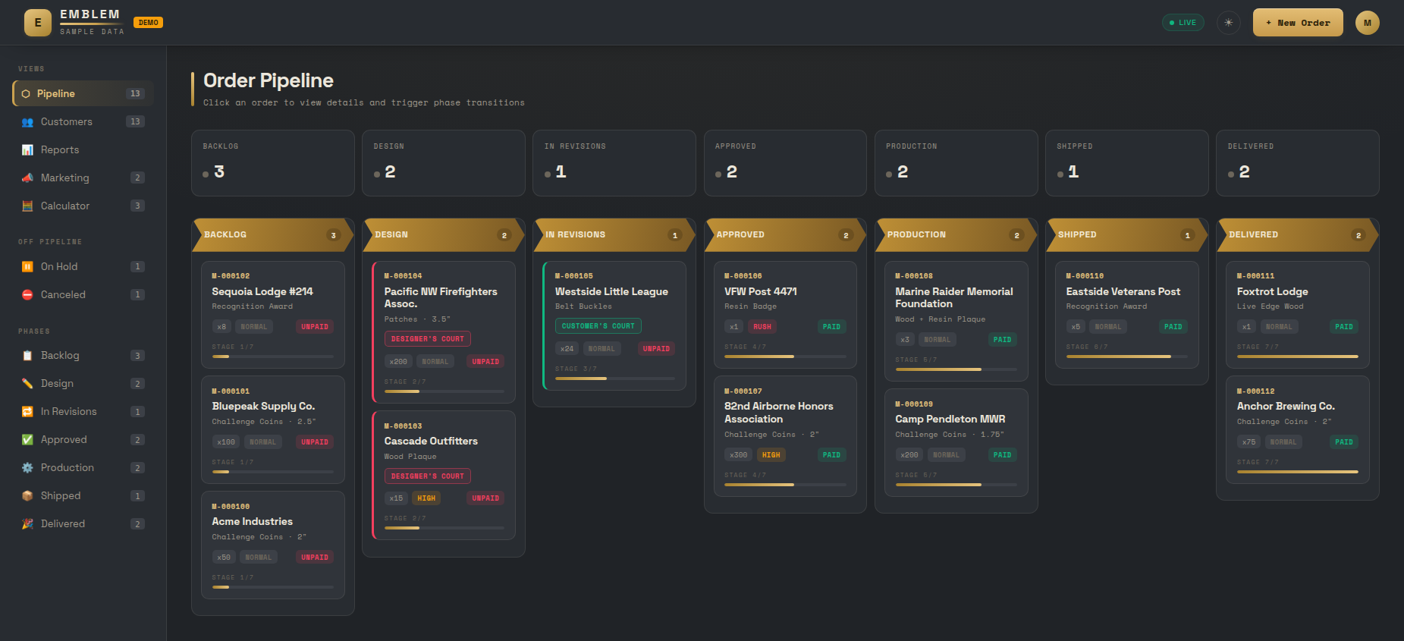This screenshot has width=1404, height=641.
Task: Open the Marine Raider Memorial Foundation order
Action: point(956,321)
